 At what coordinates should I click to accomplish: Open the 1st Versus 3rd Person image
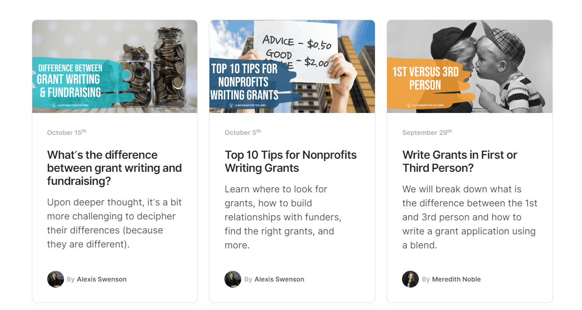(x=470, y=66)
